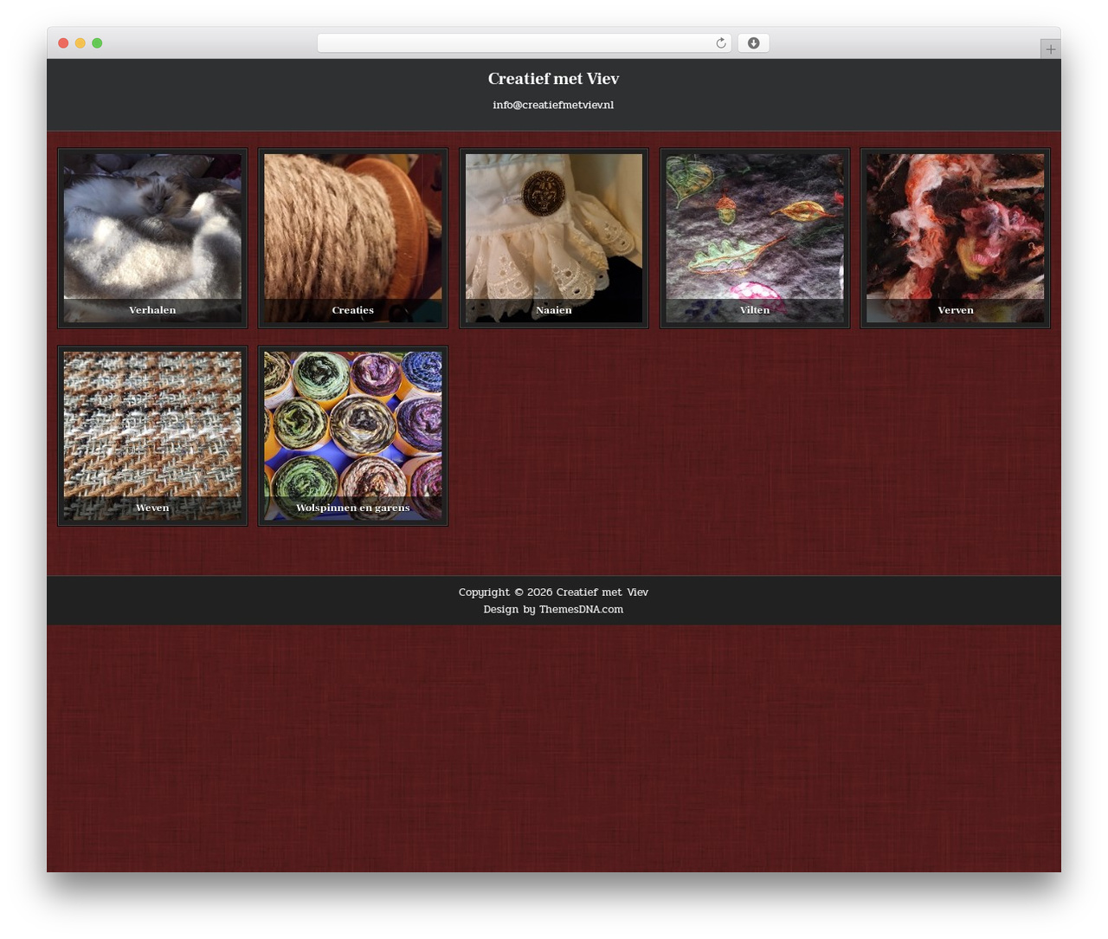
Task: Maximize the window with green button
Action: click(97, 43)
